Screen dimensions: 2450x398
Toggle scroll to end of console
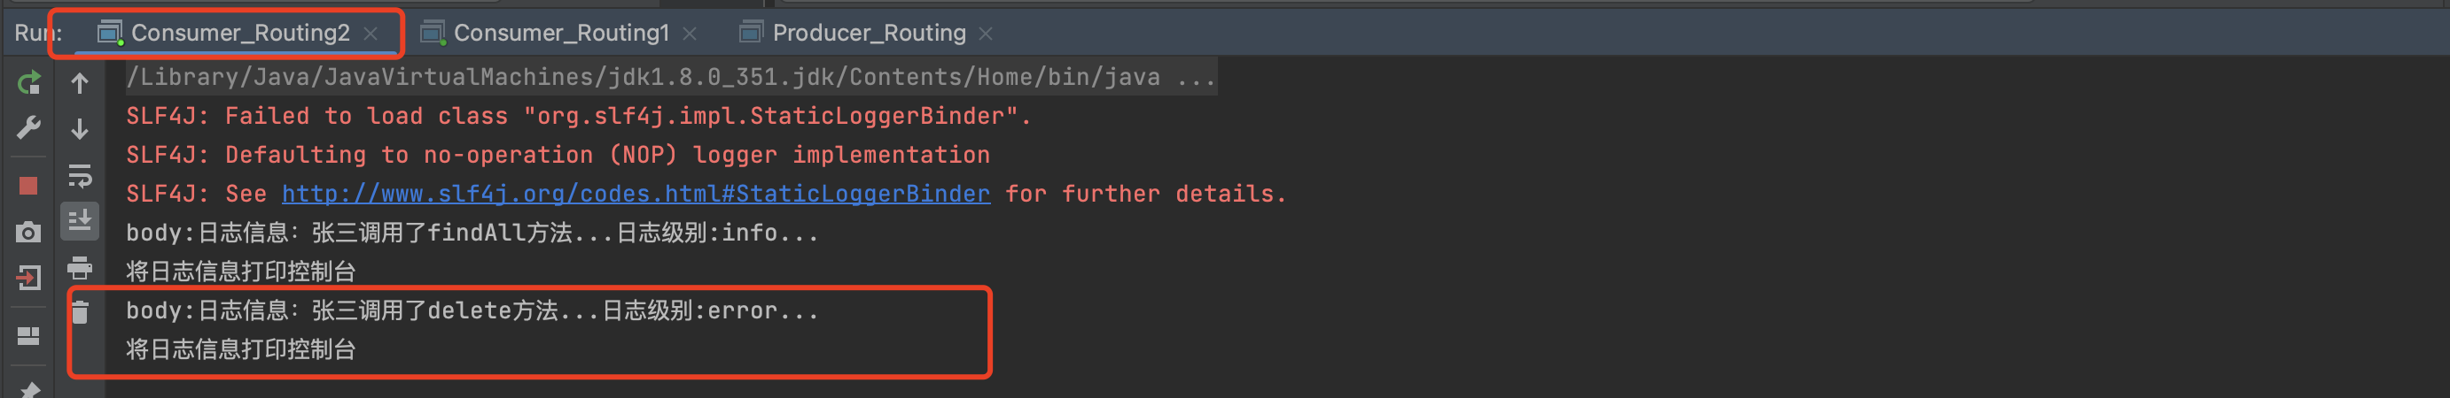pos(80,220)
